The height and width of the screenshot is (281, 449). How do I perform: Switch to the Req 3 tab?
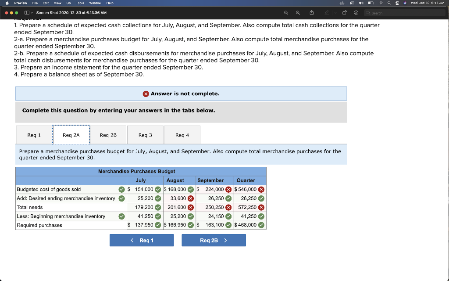tap(145, 135)
